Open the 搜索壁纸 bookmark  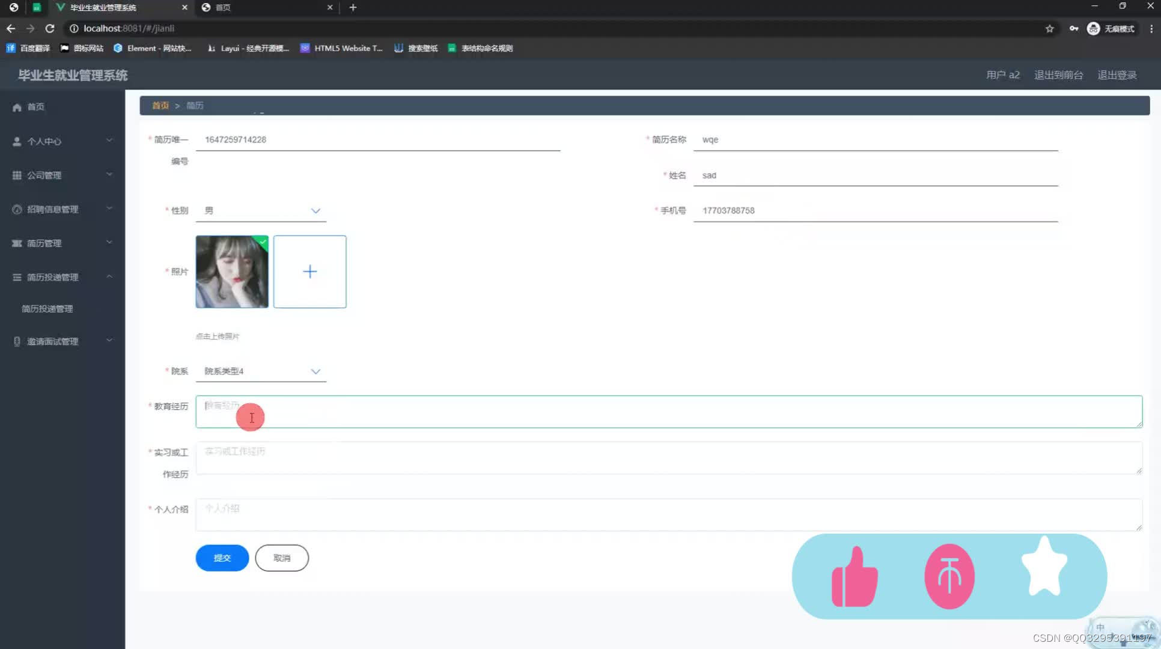416,48
